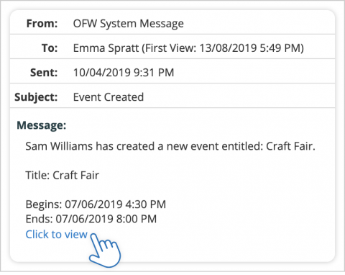Select recipient 'Emma Spratt' with first view time
The image size is (345, 275).
188,48
